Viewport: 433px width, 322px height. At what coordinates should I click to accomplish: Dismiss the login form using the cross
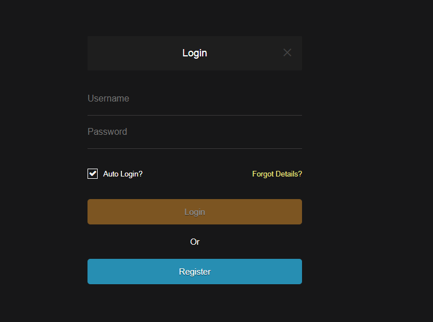(287, 52)
